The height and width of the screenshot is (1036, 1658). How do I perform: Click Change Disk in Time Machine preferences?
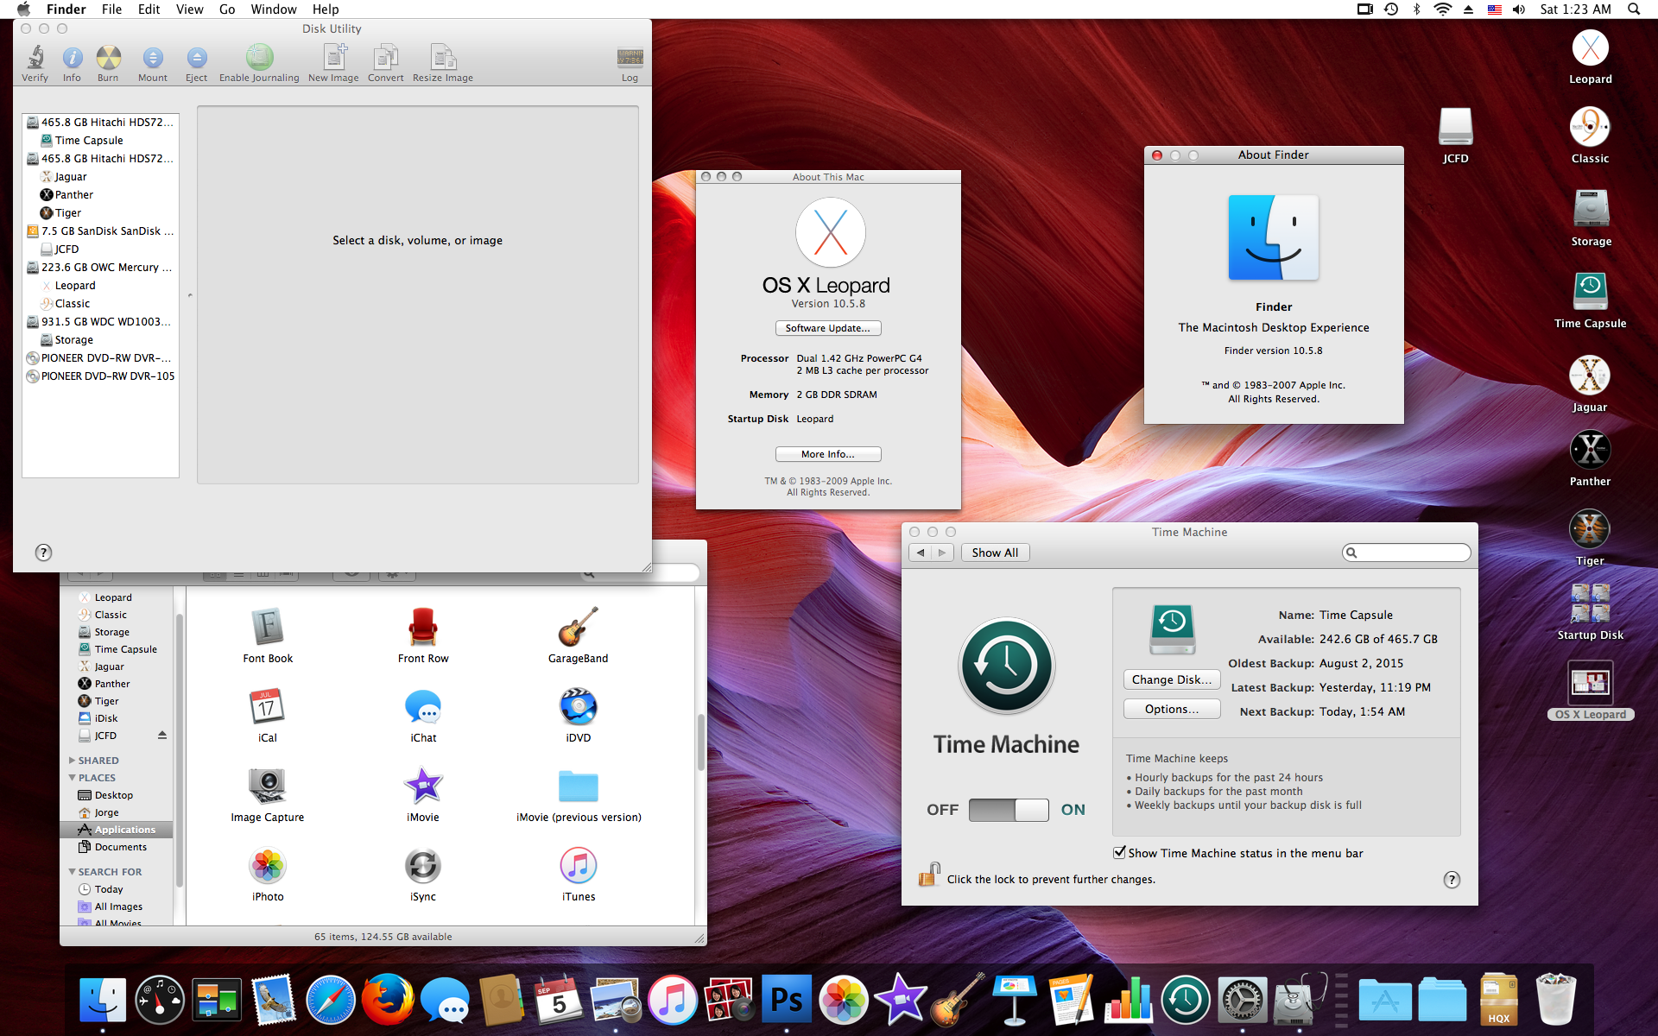coord(1171,679)
